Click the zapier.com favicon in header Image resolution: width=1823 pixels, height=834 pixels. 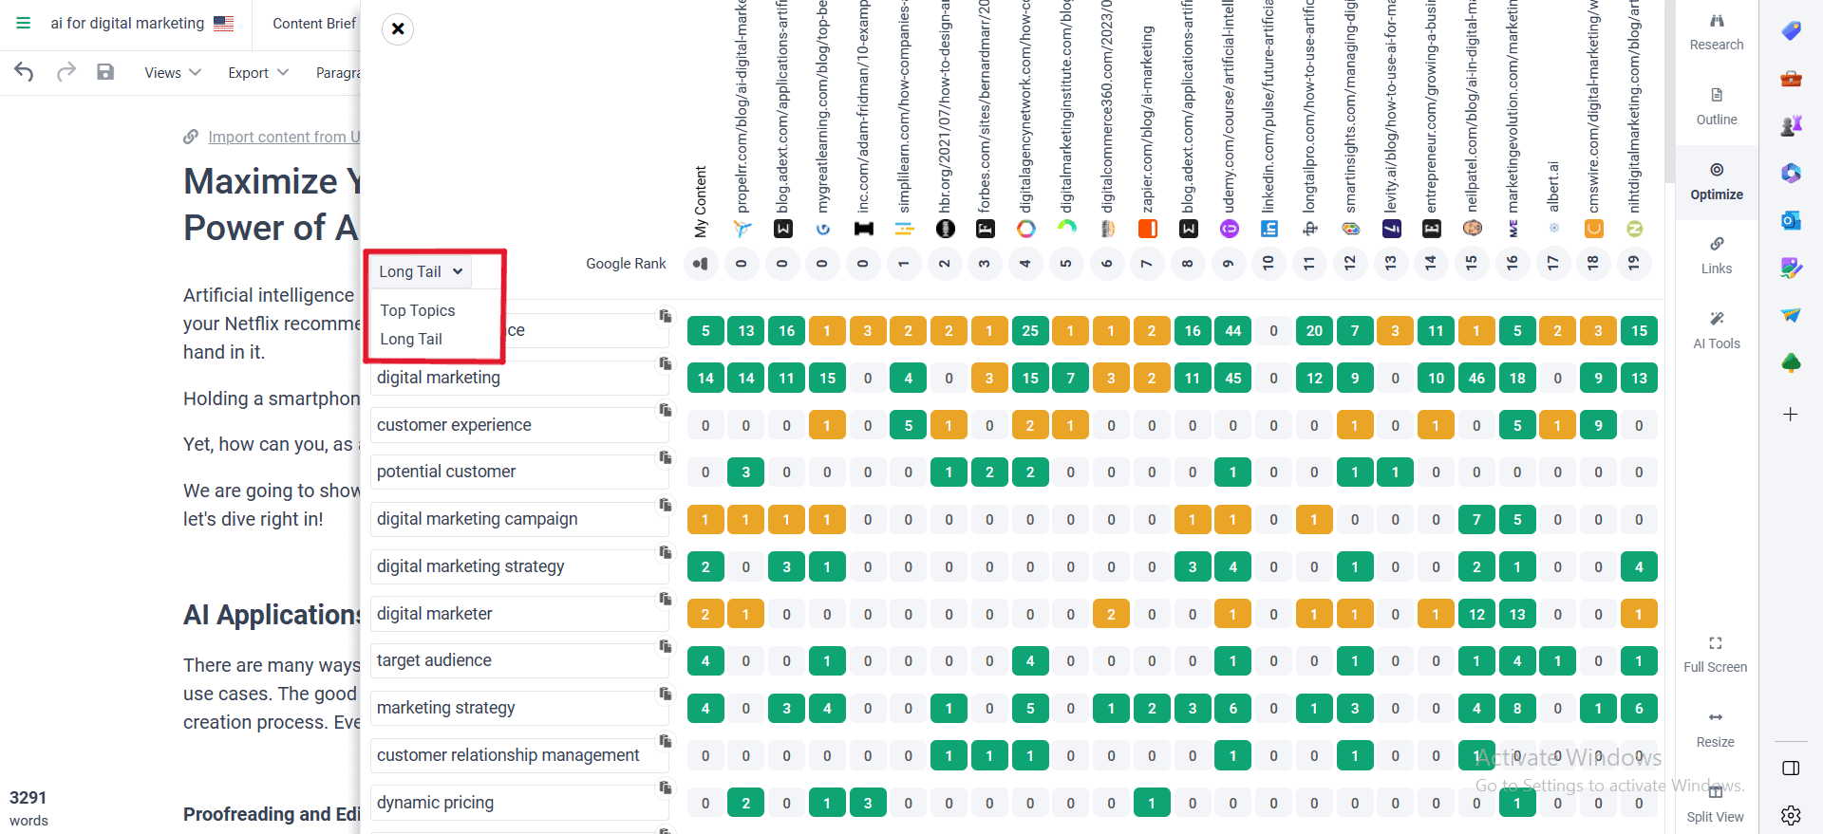(x=1148, y=229)
